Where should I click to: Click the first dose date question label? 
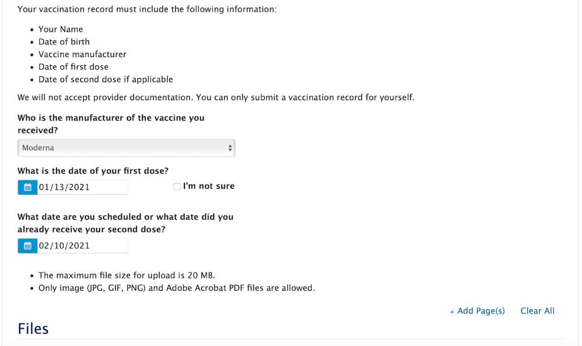(x=93, y=171)
